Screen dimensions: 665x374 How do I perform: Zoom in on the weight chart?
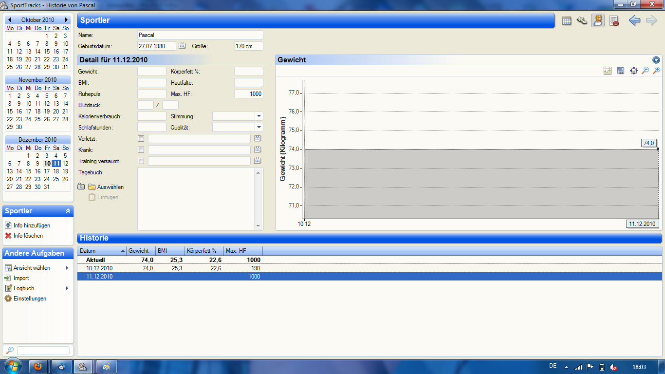tap(656, 71)
